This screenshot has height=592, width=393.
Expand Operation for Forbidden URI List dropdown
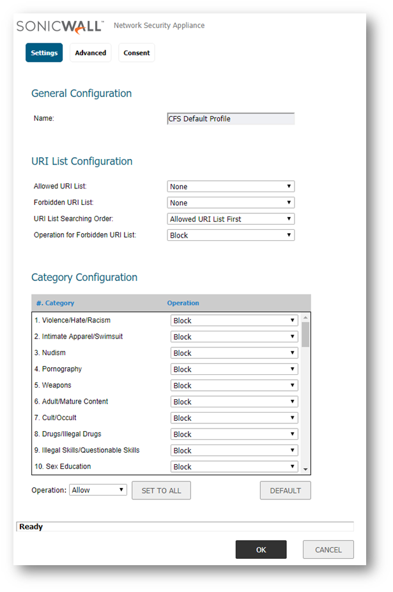[x=230, y=235]
